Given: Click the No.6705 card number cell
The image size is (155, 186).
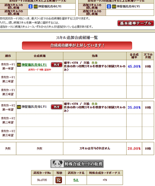Looking at the screenshot, I should 42,180.
